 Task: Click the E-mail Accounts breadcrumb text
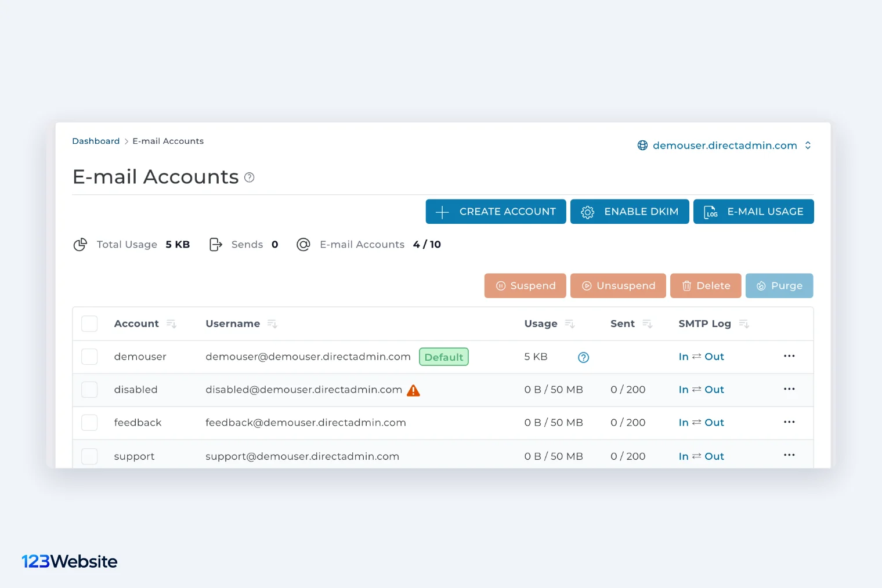coord(168,141)
